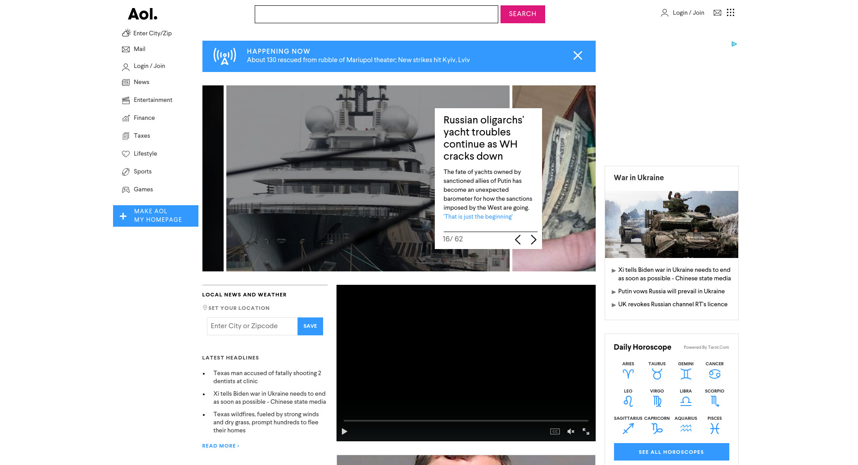Select the Sagittarius horoscope sign
858x465 pixels.
pyautogui.click(x=628, y=425)
